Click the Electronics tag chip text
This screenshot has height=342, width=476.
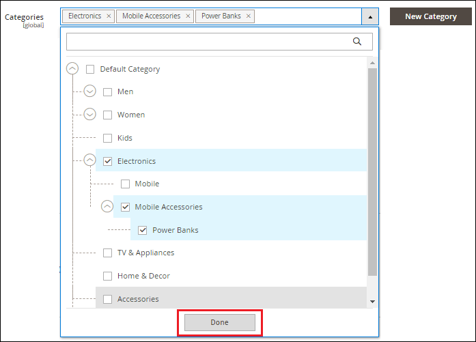tap(85, 16)
